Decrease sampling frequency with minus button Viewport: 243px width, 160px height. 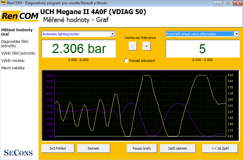pyautogui.click(x=132, y=46)
